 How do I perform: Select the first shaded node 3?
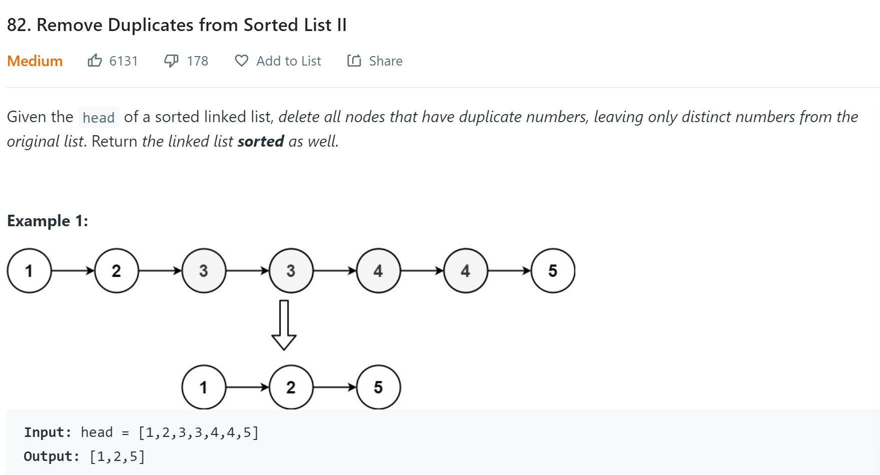point(204,271)
